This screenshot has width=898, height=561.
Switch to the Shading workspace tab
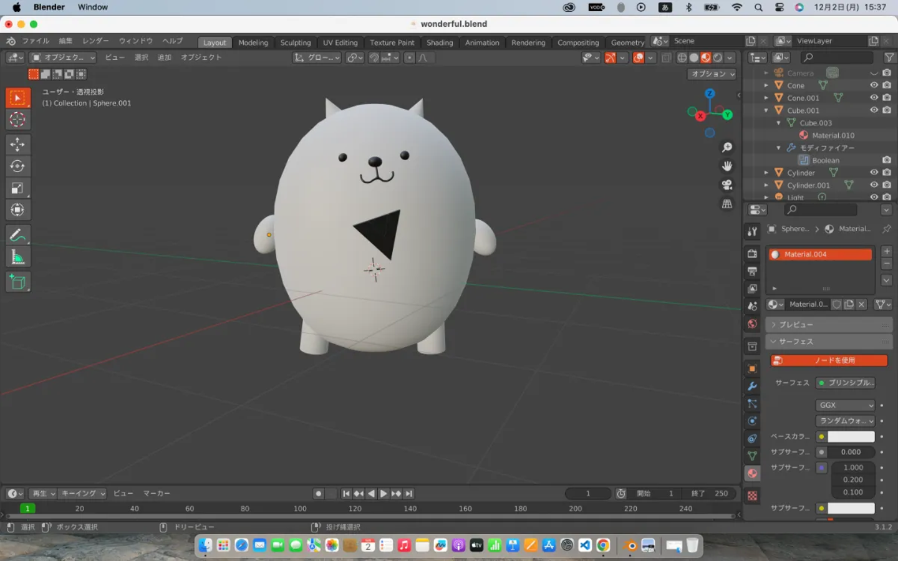[440, 42]
